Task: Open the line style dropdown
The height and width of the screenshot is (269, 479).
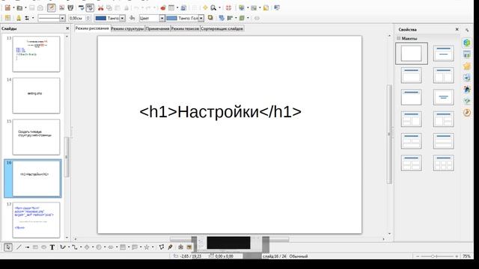Action: coord(62,18)
